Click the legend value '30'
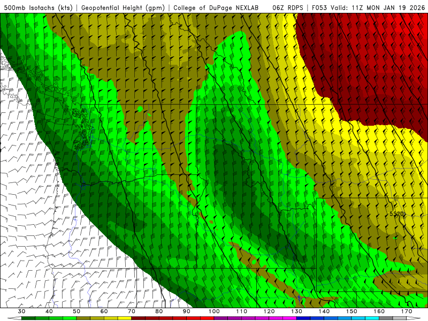Viewport: 428px width, 321px height. 21,311
